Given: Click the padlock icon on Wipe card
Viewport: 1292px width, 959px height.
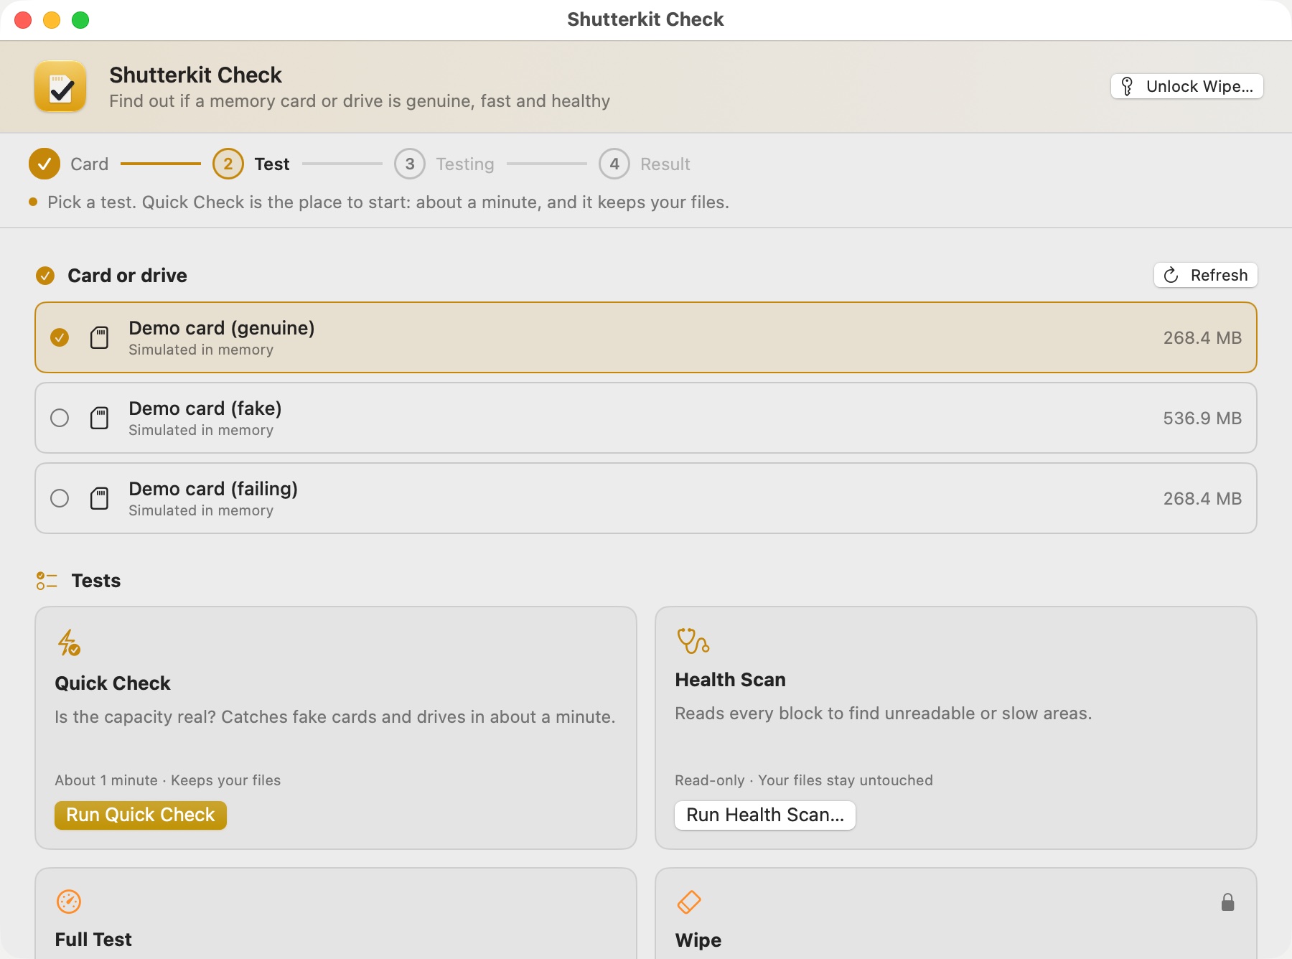Looking at the screenshot, I should pyautogui.click(x=1228, y=902).
